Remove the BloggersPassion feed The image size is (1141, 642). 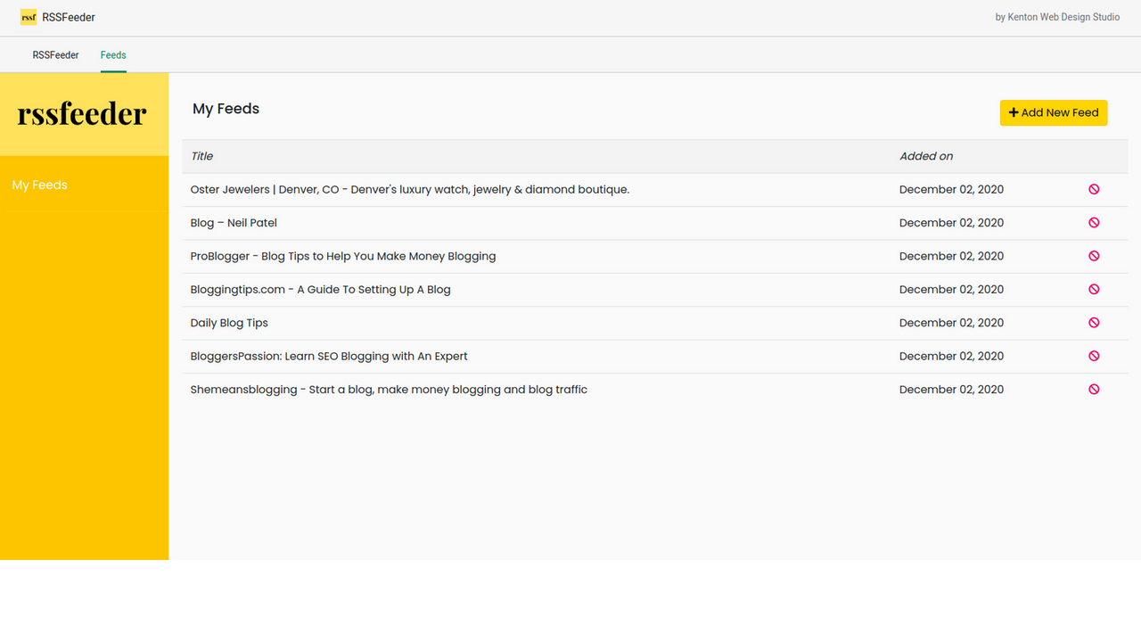pos(1094,356)
